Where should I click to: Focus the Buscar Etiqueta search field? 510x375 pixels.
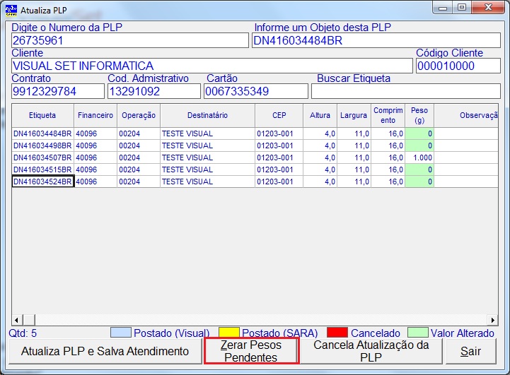tap(405, 91)
